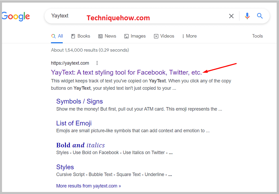Open the YayText text styling tool result
This screenshot has height=194, width=279.
[126, 72]
